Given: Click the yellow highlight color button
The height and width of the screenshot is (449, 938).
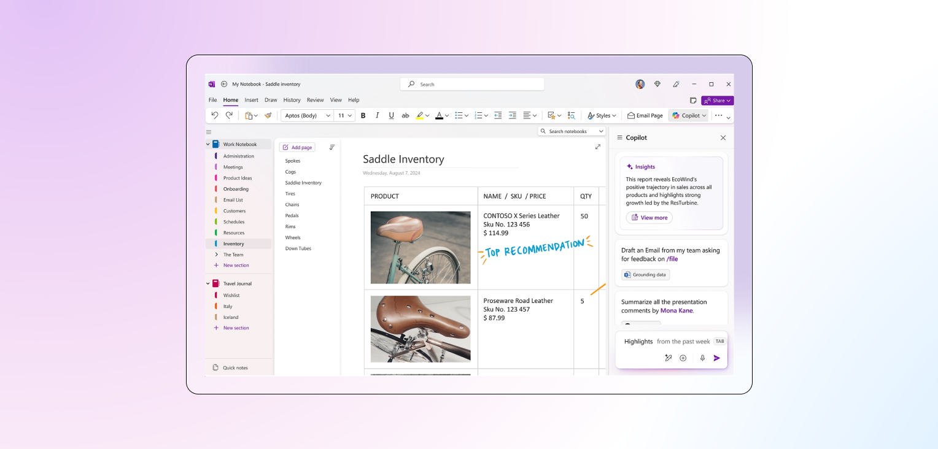Looking at the screenshot, I should click(420, 115).
